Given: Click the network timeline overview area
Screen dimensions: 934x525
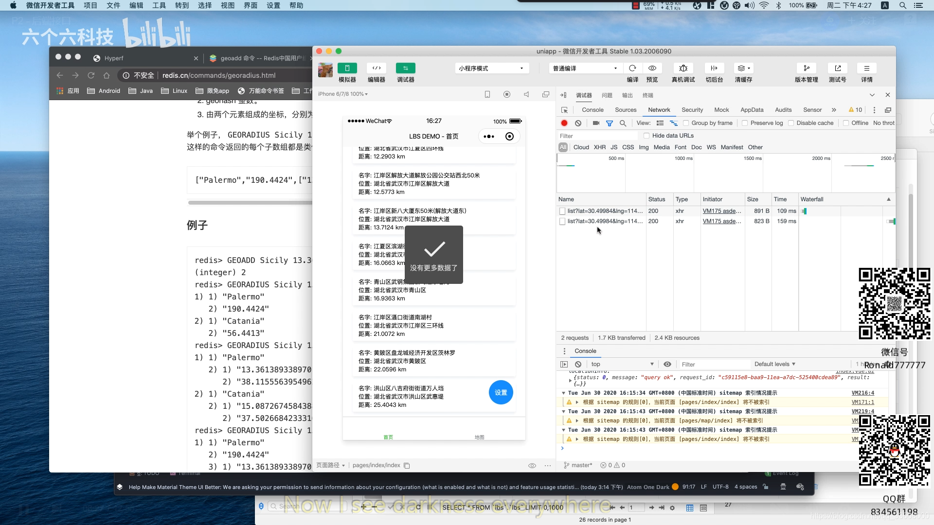Looking at the screenshot, I should [x=725, y=175].
